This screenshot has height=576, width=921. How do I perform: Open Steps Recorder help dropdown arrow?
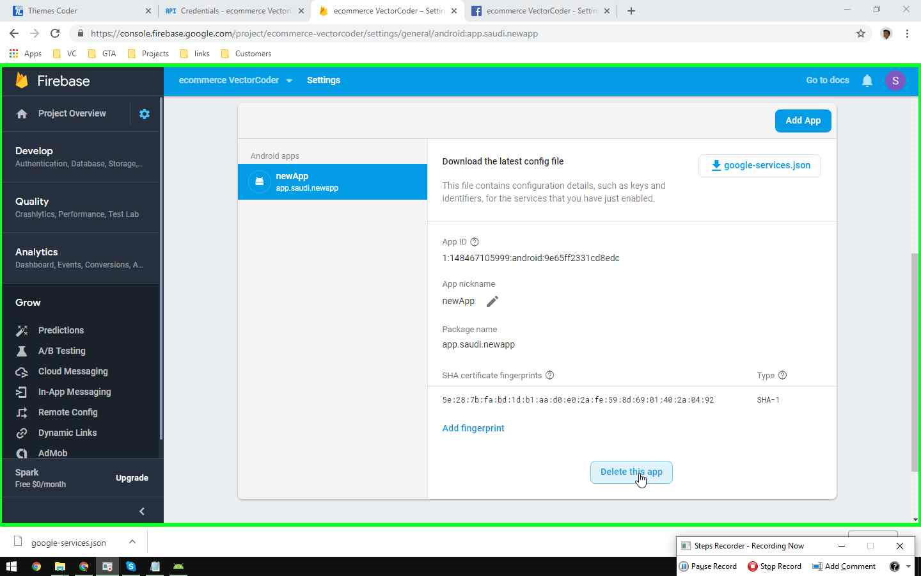(x=908, y=566)
